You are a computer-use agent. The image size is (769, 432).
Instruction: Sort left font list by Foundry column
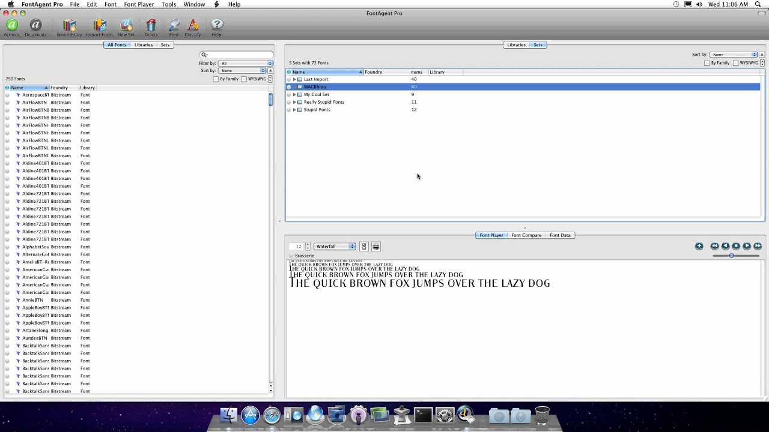[64, 88]
